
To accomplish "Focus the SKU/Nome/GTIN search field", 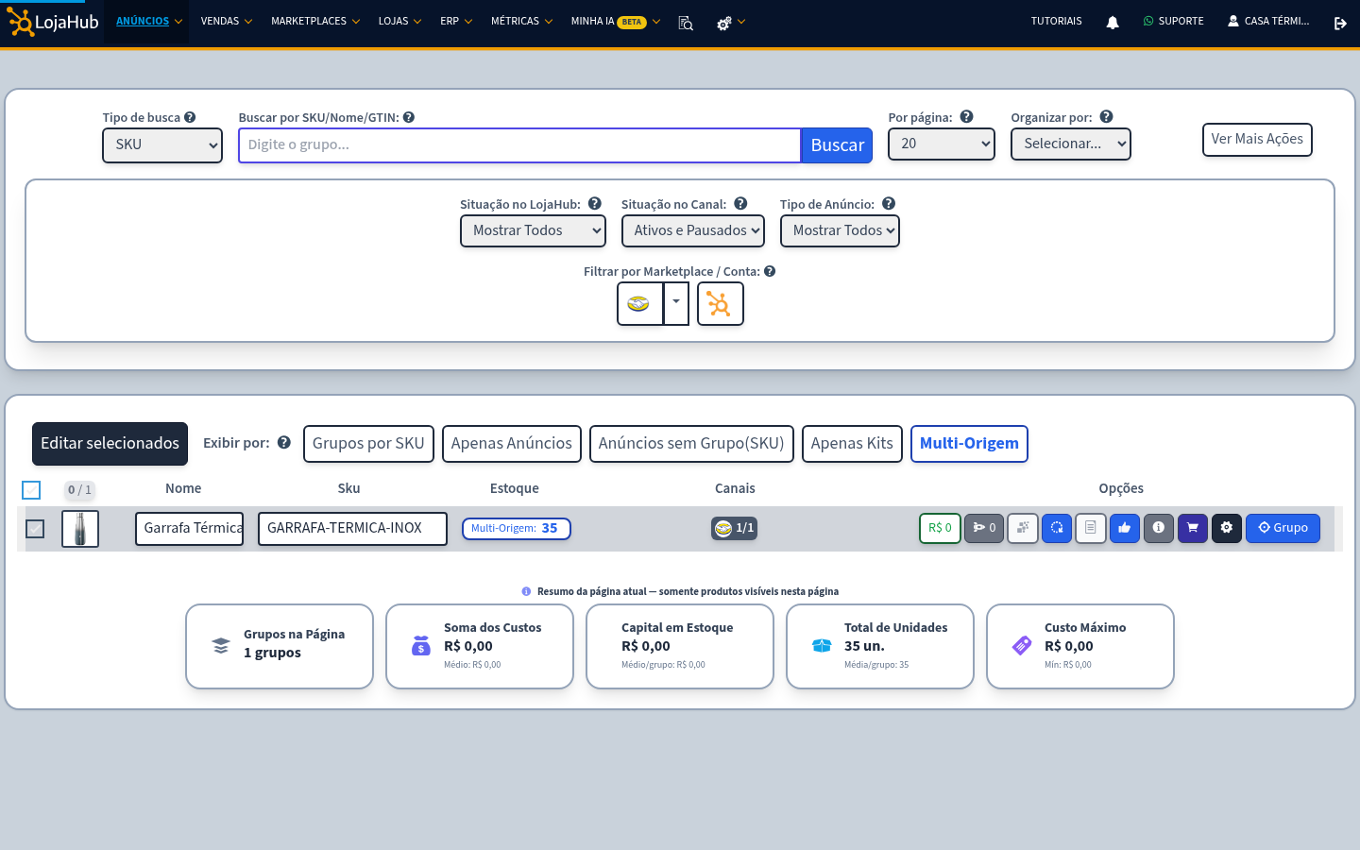I will click(x=519, y=145).
